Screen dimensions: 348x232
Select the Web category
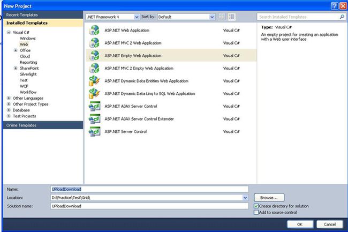pos(24,44)
